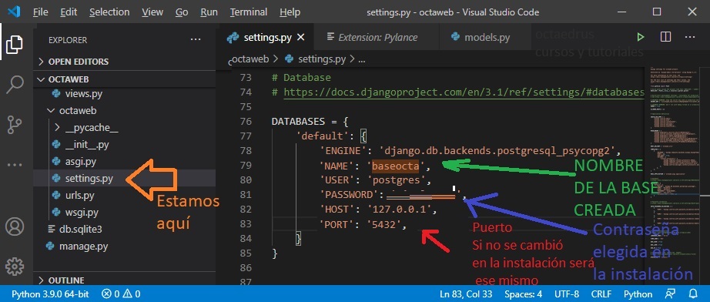This screenshot has height=302, width=710.
Task: Click the 'postgres' user value
Action: pos(396,180)
